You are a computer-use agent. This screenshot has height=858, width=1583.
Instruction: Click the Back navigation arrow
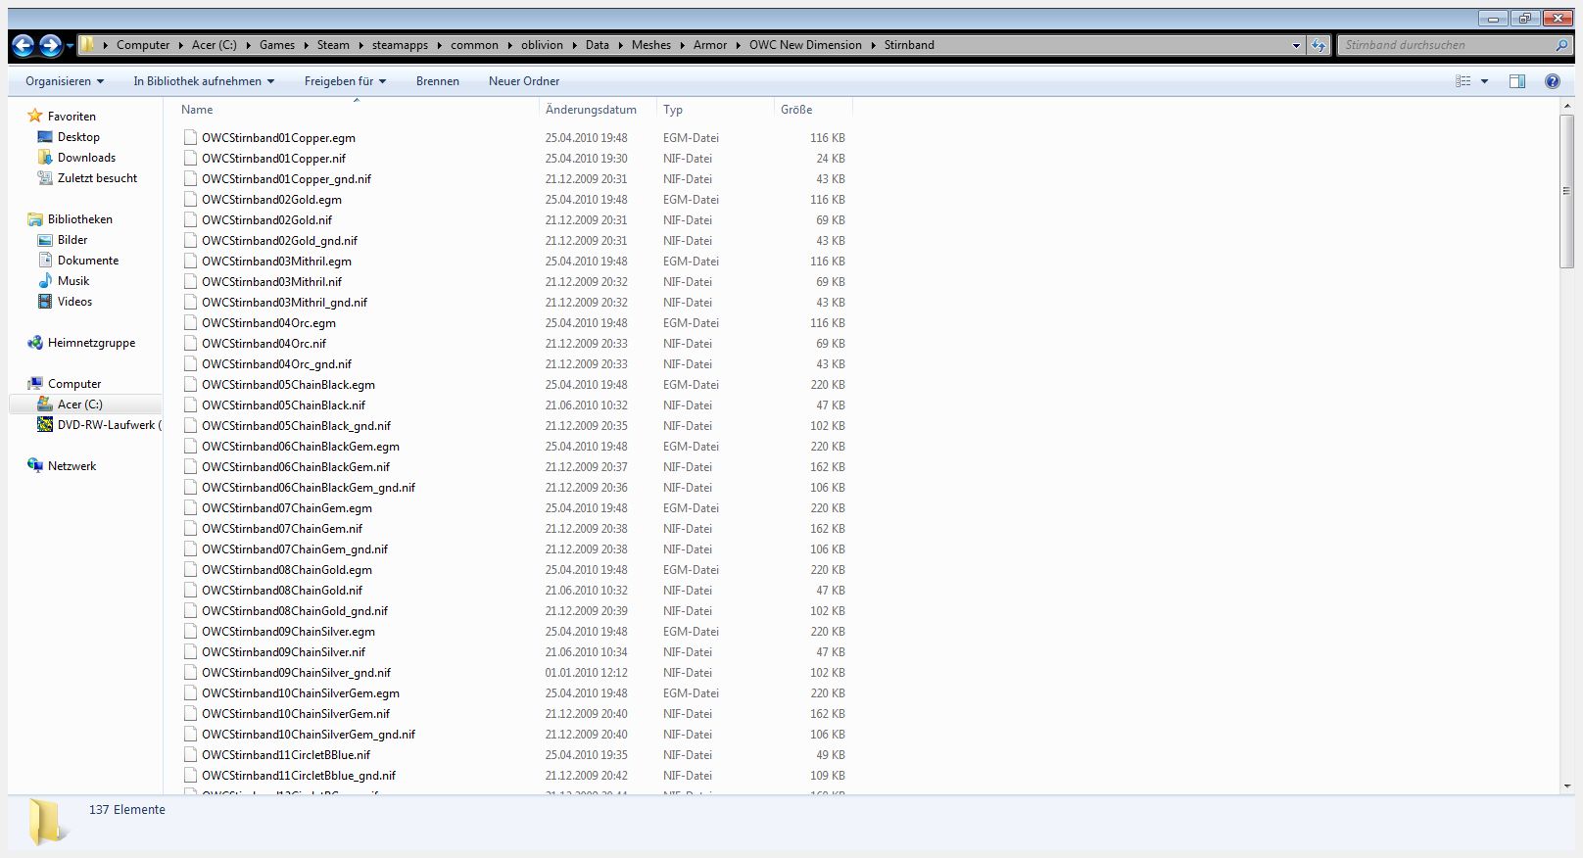click(24, 45)
